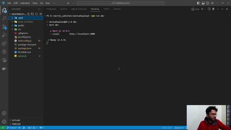Open the Extensions view
Screen dimensions: 231x130
click(x=4, y=43)
